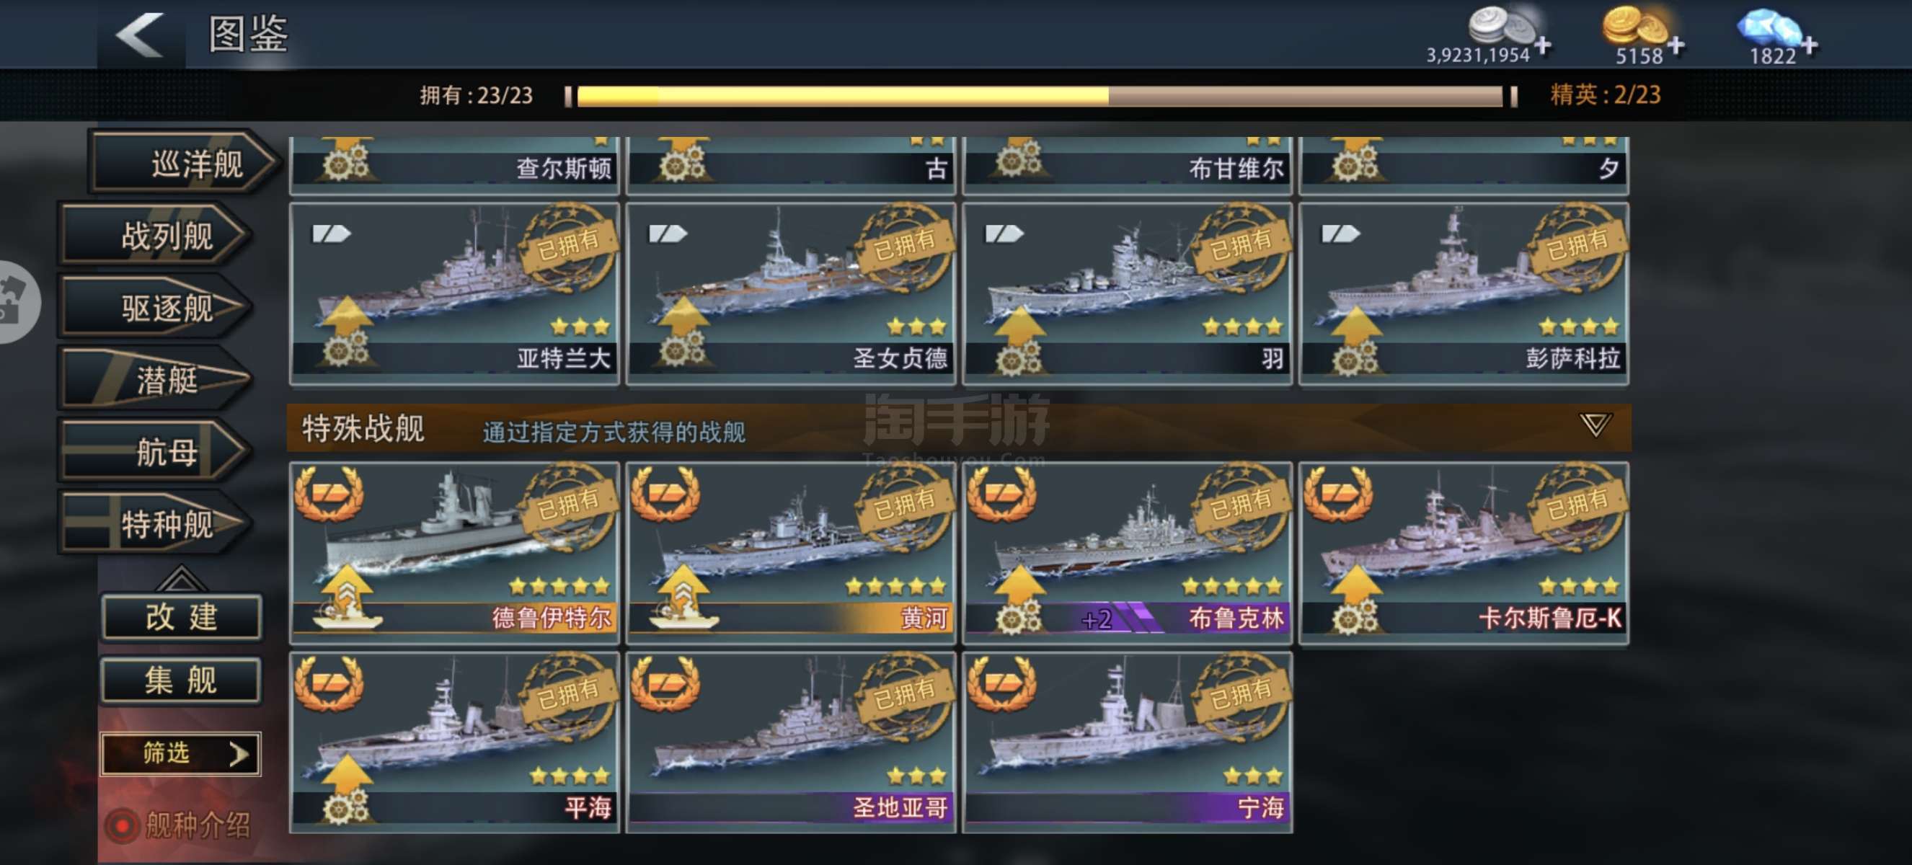The width and height of the screenshot is (1912, 865).
Task: Open the 筛选 filter dropdown
Action: pyautogui.click(x=180, y=754)
